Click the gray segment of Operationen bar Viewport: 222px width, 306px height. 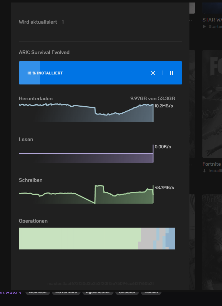click(148, 238)
